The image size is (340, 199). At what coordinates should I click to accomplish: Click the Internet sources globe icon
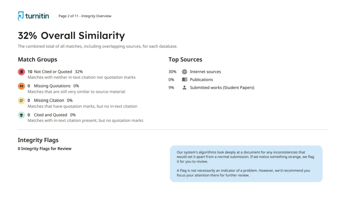point(185,72)
